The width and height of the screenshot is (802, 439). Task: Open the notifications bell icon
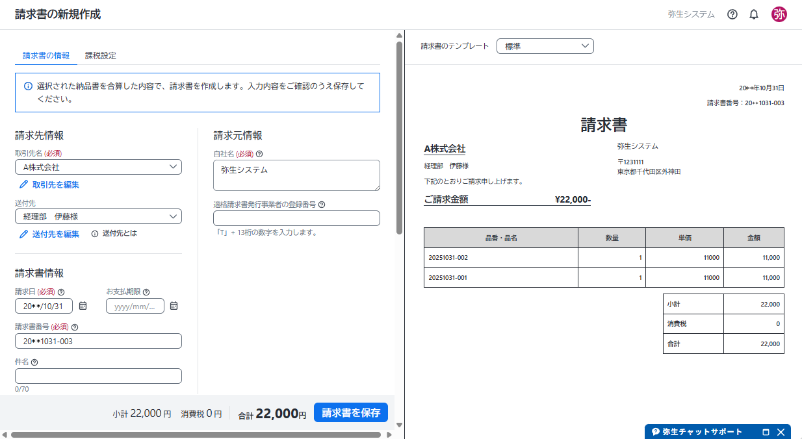pos(754,14)
